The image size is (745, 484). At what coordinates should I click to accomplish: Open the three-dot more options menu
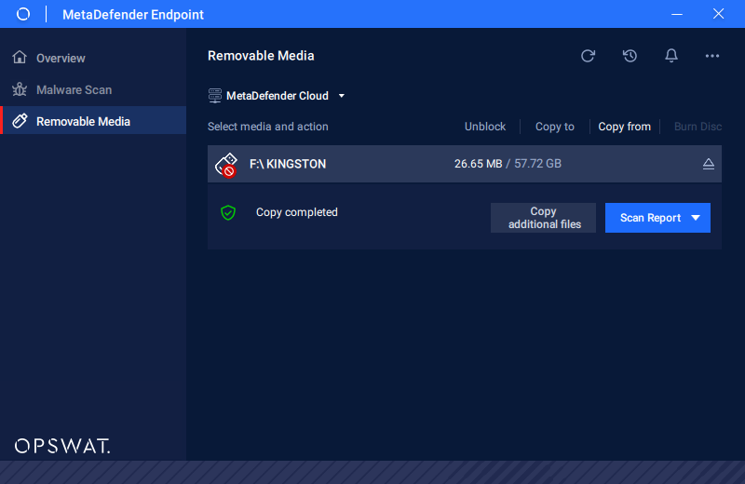tap(711, 56)
